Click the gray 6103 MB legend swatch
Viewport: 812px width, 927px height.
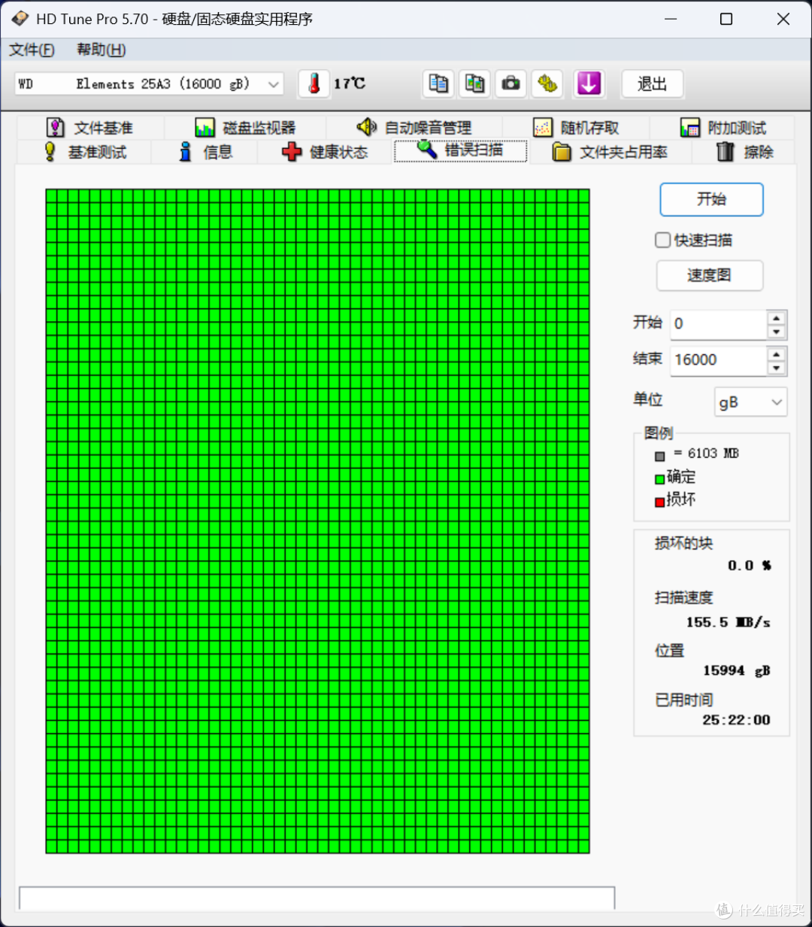pyautogui.click(x=659, y=456)
